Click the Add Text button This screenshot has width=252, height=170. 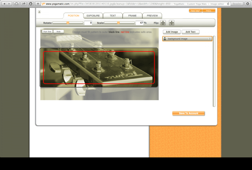[191, 32]
